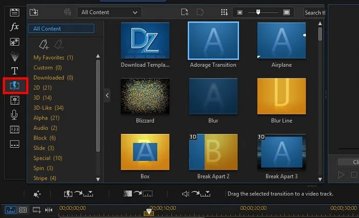Apply audio transition to all tracks
The image size is (359, 218).
click(196, 194)
